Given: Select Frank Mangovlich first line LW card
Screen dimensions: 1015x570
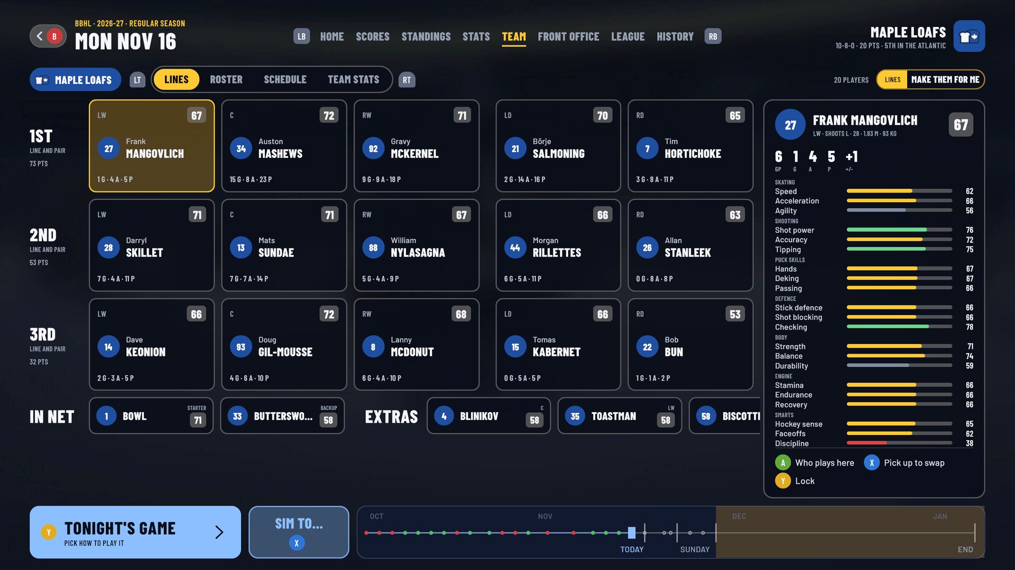Looking at the screenshot, I should (152, 146).
